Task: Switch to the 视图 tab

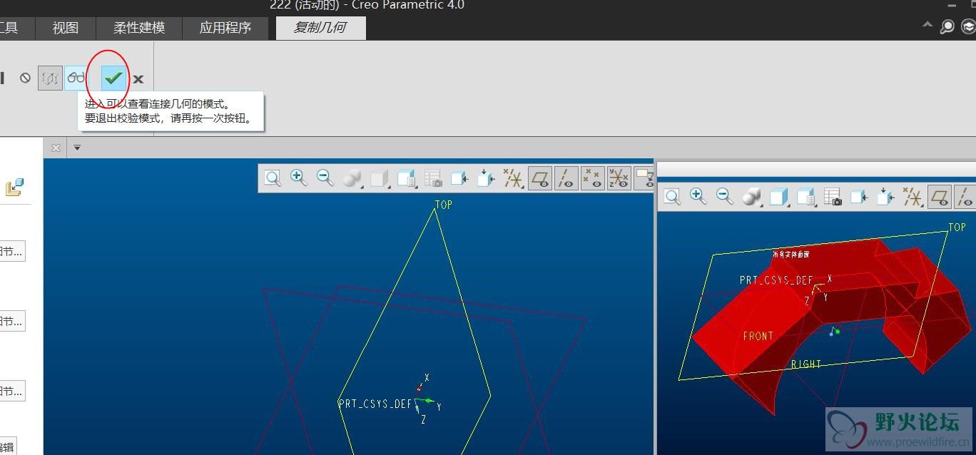Action: click(66, 28)
